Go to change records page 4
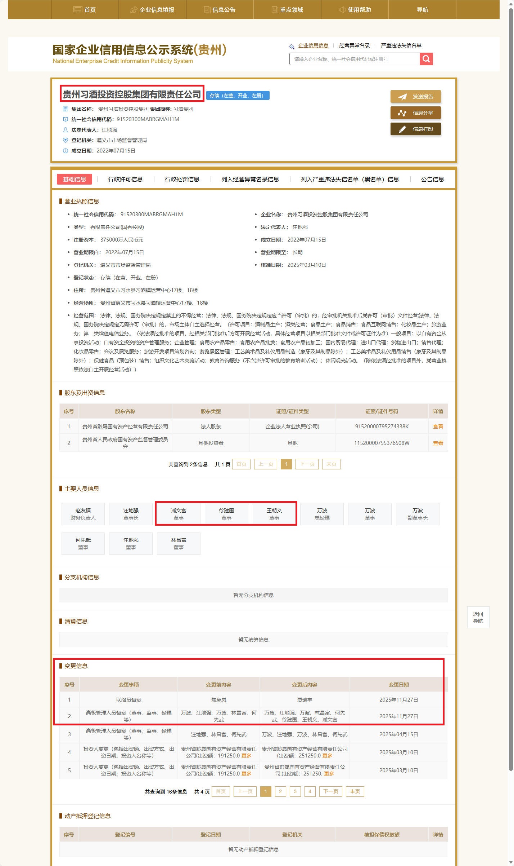This screenshot has height=866, width=514. [x=310, y=791]
